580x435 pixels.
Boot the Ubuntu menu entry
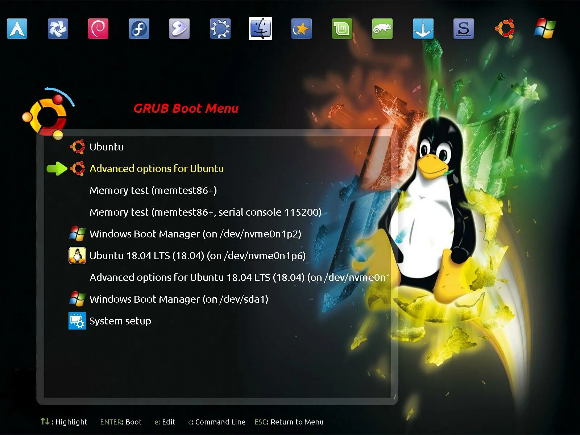pos(107,147)
